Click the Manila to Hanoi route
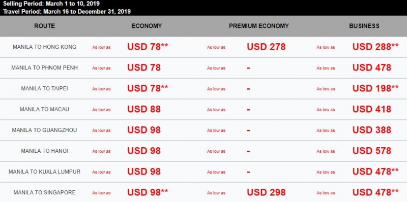407x202 pixels. [x=44, y=151]
